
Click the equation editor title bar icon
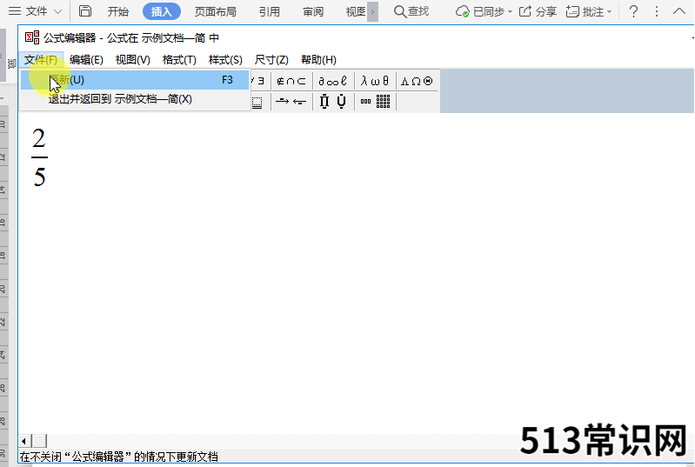tap(32, 37)
